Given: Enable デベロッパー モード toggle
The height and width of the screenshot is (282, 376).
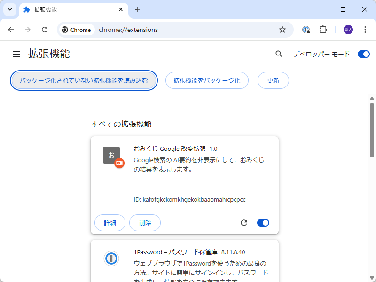Looking at the screenshot, I should click(x=363, y=54).
